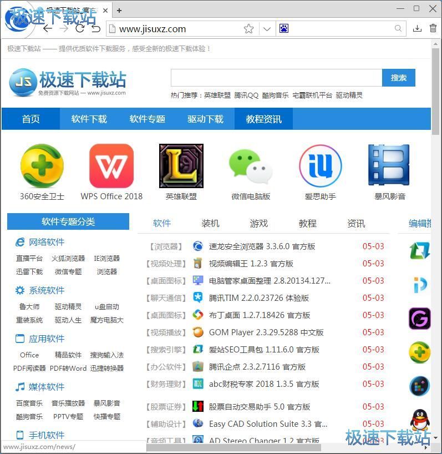442x454 pixels.
Task: Bookmark page with the star icon
Action: click(249, 29)
